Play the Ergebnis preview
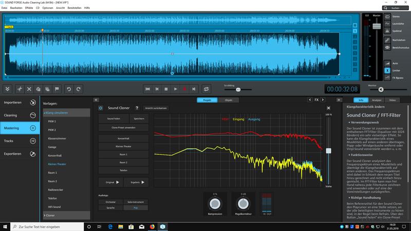 136,182
